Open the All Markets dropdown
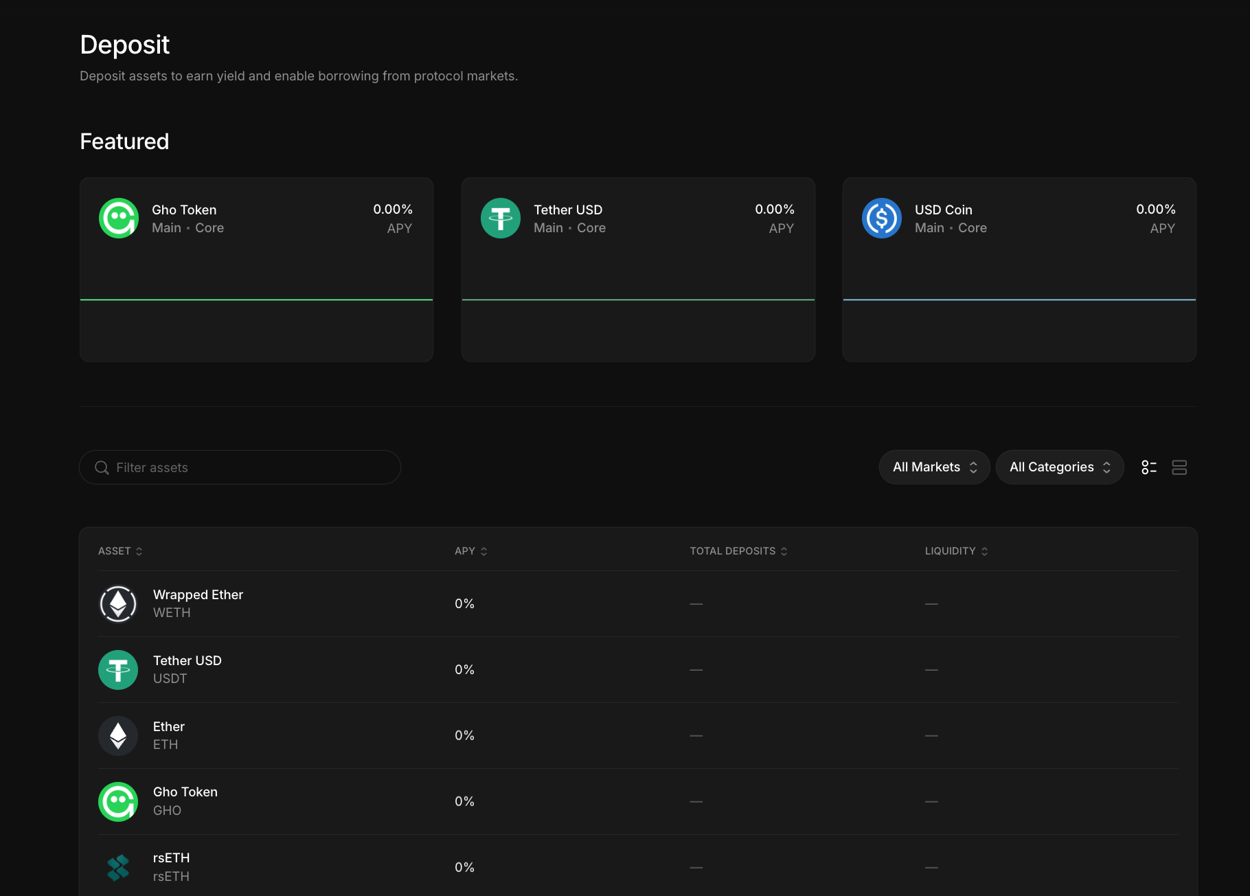1250x896 pixels. point(934,467)
